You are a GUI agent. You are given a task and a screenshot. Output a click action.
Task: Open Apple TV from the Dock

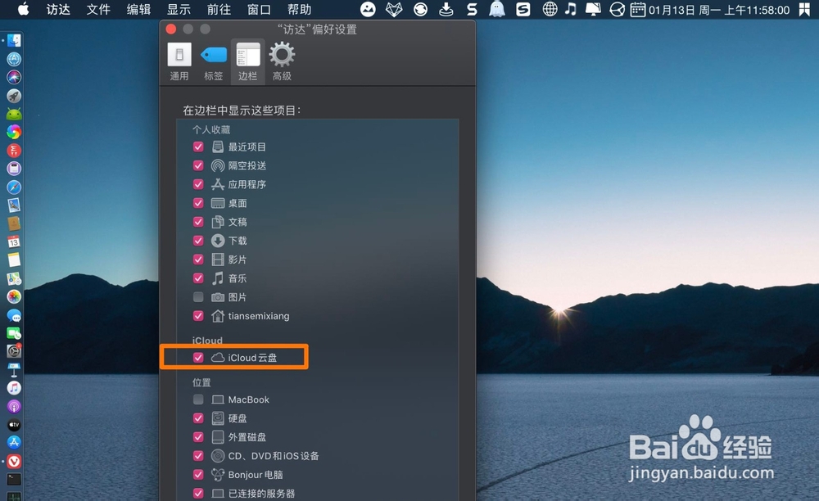pos(14,425)
